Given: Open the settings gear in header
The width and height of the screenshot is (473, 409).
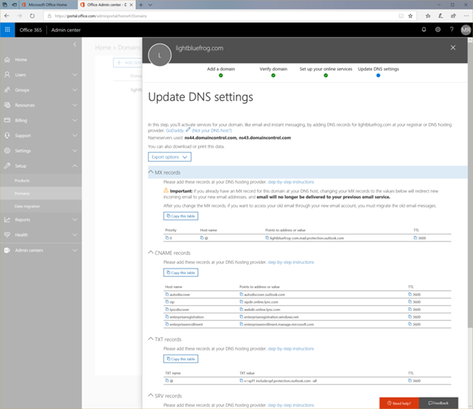Looking at the screenshot, I should coord(437,30).
